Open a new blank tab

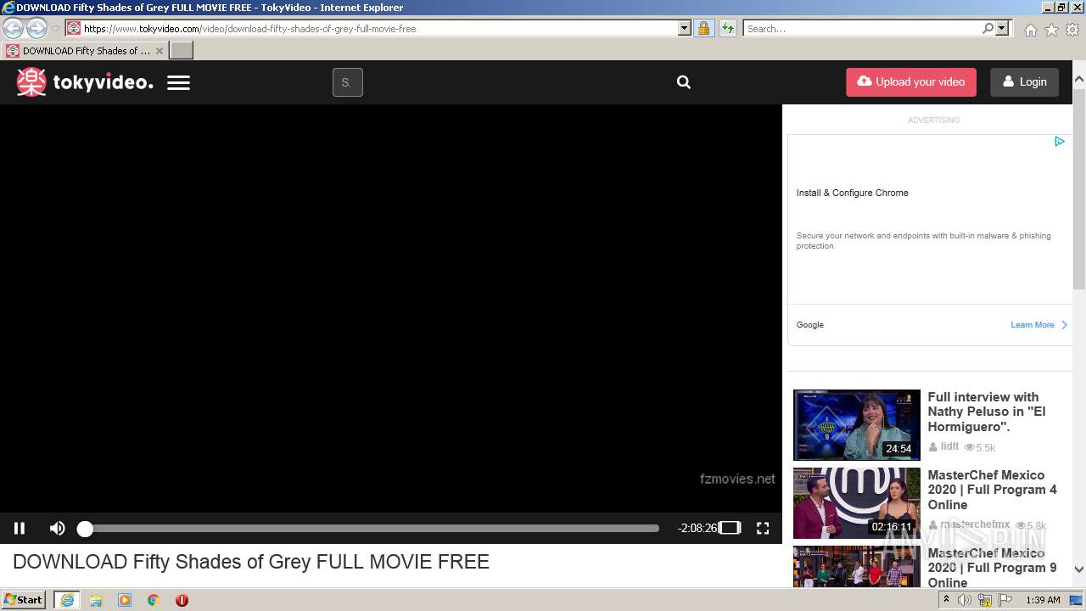coord(182,51)
